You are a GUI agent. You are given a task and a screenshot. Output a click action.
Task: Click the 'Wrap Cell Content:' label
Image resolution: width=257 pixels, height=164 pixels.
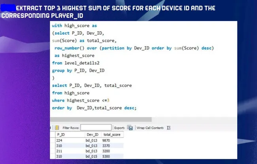pyautogui.click(x=150, y=128)
